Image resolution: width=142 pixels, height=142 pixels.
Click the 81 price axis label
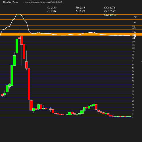click(x=133, y=65)
